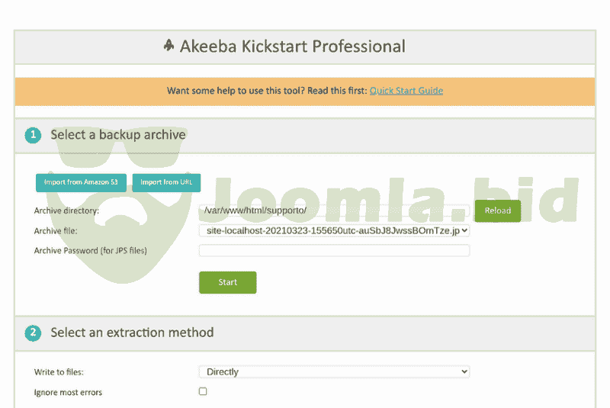The width and height of the screenshot is (610, 408).
Task: Select the "Select a backup archive" heading
Action: click(118, 135)
